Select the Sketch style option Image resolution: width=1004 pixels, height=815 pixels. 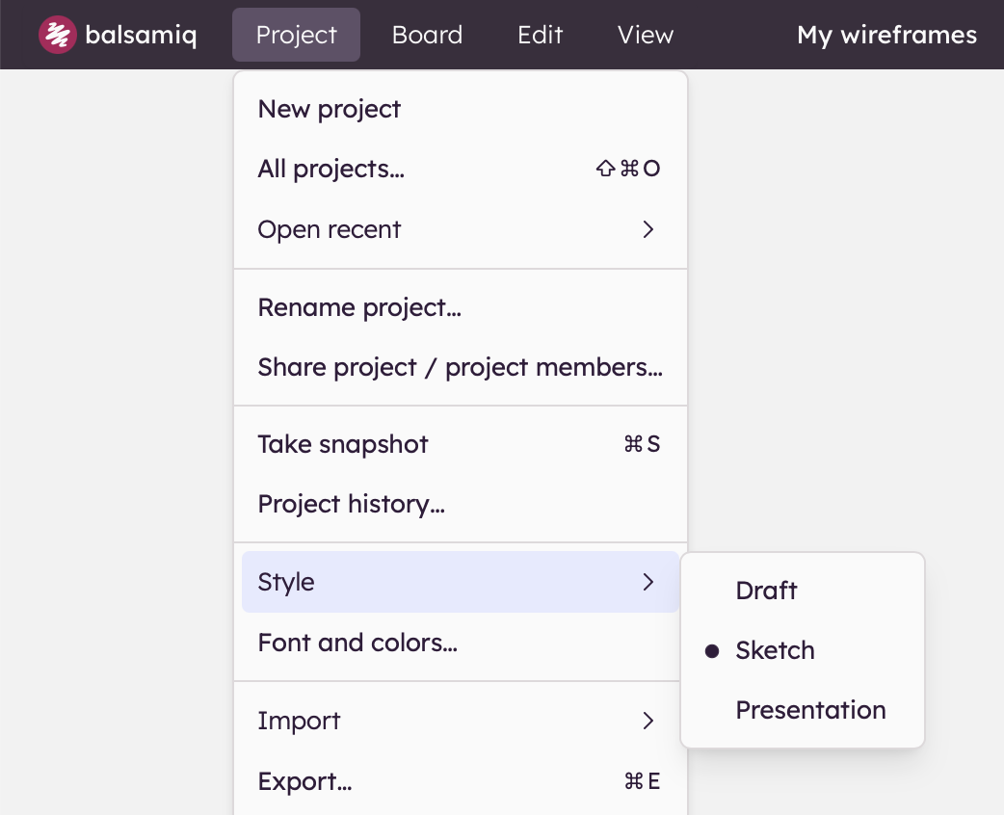coord(803,650)
